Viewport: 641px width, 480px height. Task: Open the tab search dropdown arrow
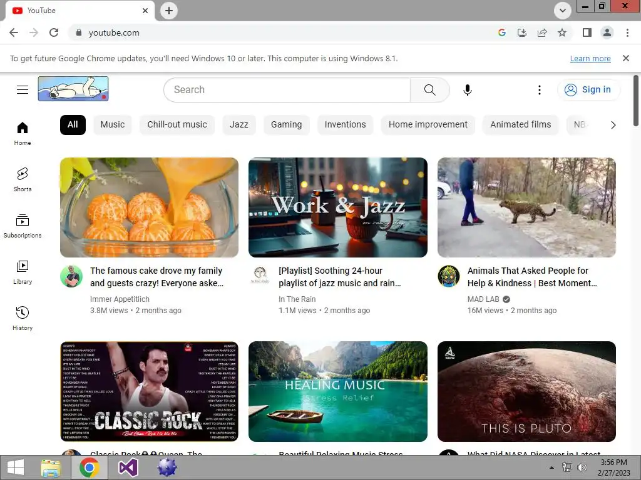tap(563, 11)
